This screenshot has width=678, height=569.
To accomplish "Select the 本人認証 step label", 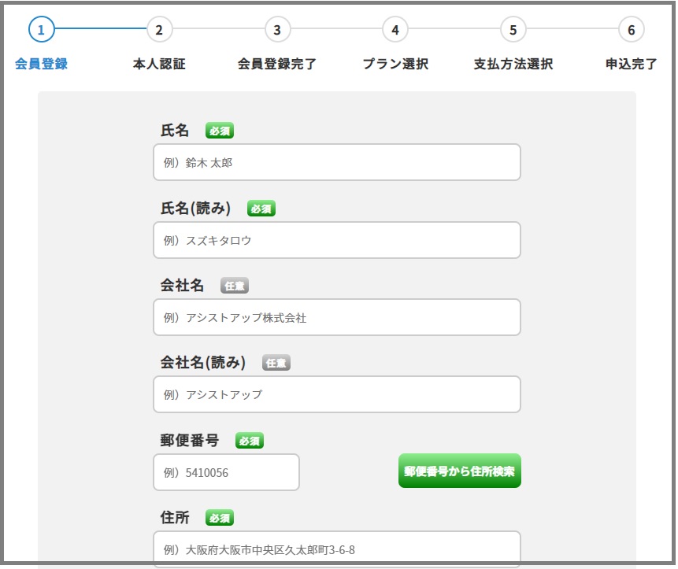I will (x=159, y=64).
